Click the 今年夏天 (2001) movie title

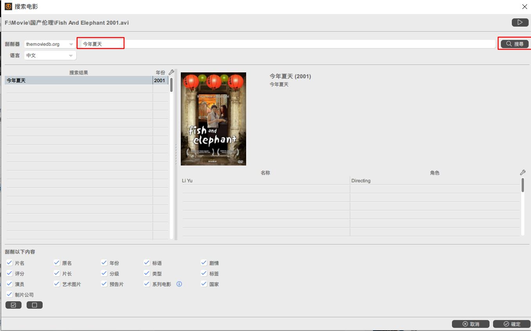pyautogui.click(x=290, y=76)
